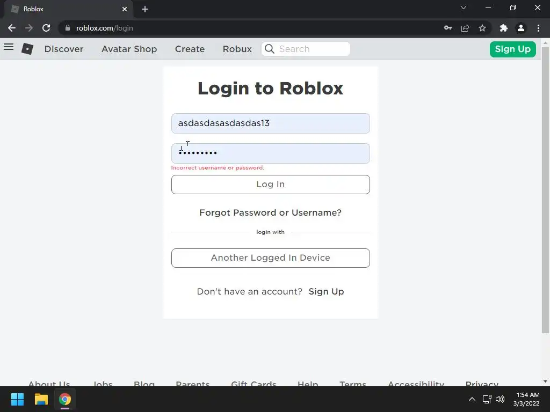Screen dimensions: 550x412
Task: Click Forgot Password or Username link
Action: [271, 212]
